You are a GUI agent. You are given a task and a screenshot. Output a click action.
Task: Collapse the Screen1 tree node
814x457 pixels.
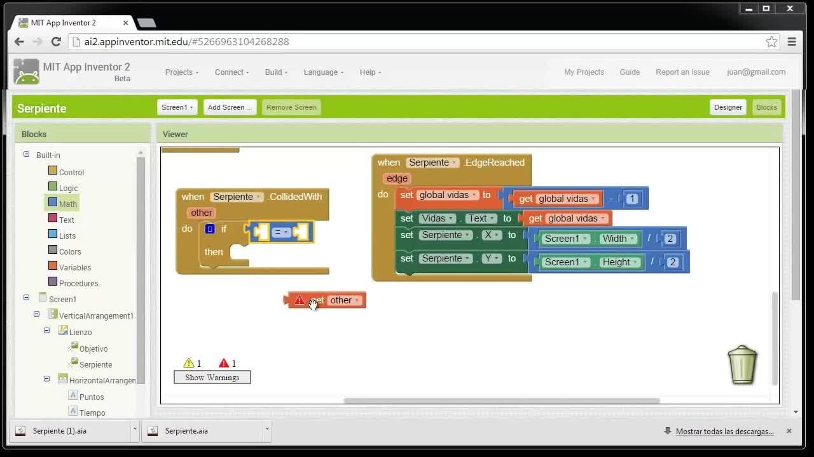point(26,297)
